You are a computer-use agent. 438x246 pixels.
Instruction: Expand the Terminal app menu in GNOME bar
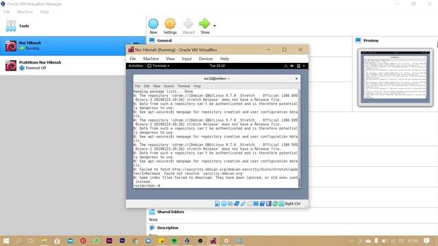tap(158, 66)
